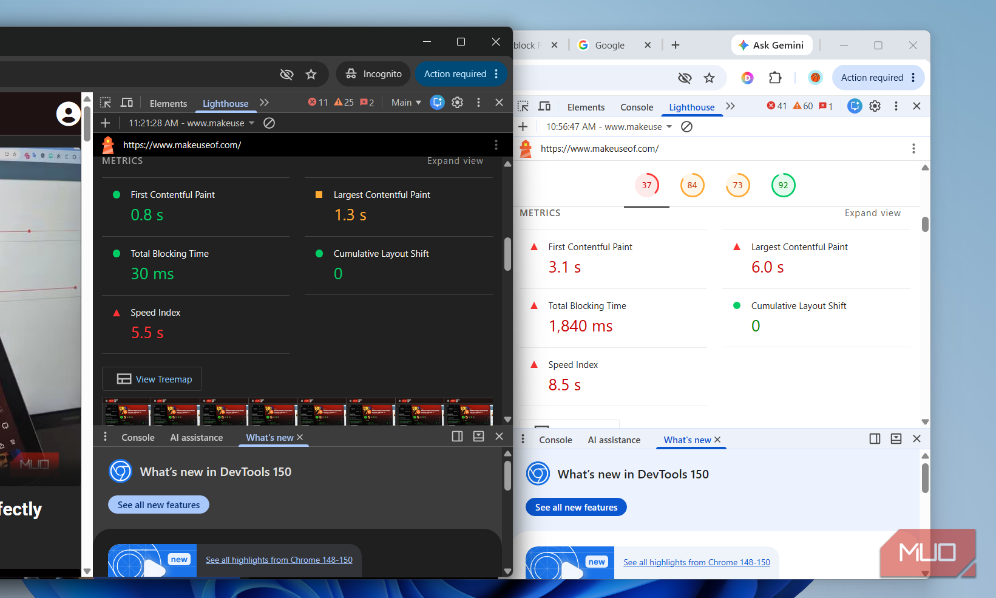Click See all new features in right window
The height and width of the screenshot is (598, 996).
[576, 507]
